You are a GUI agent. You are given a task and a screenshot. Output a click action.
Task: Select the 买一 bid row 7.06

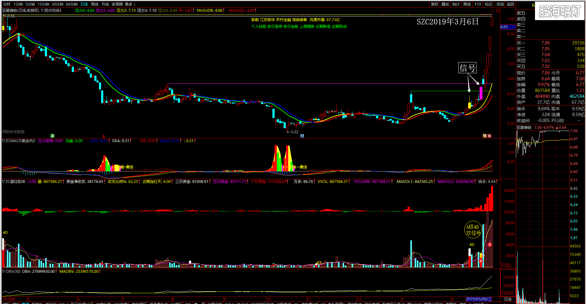[550, 43]
